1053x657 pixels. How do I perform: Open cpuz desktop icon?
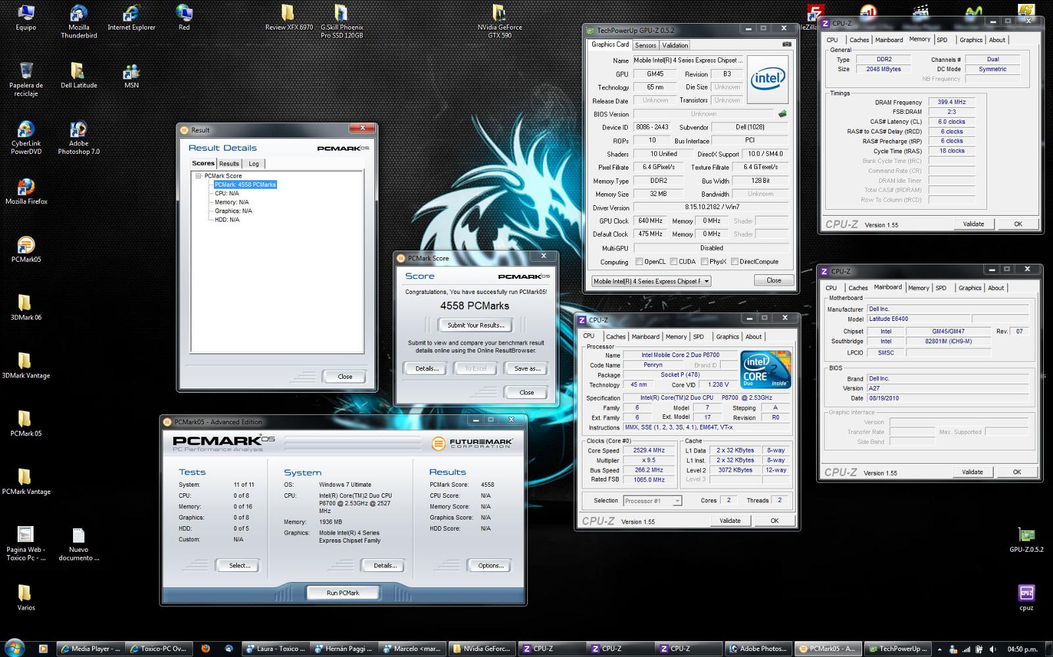(x=1026, y=596)
